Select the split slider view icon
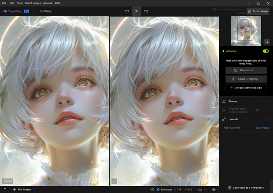This screenshot has height=193, width=273. tap(146, 11)
